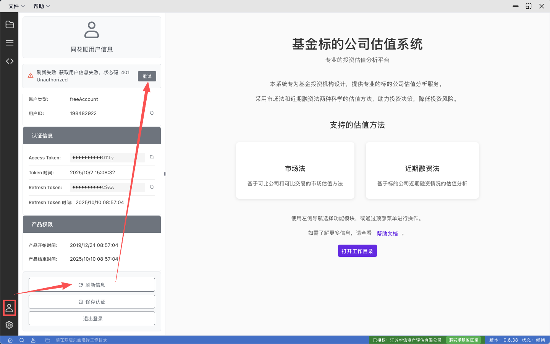Click the red warning triangle icon
550x344 pixels.
[x=31, y=76]
